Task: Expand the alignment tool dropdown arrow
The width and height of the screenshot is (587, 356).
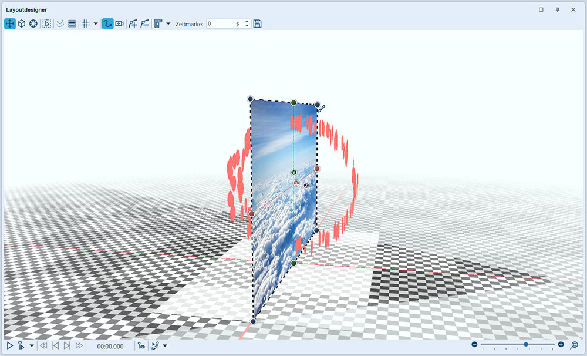Action: click(x=168, y=24)
